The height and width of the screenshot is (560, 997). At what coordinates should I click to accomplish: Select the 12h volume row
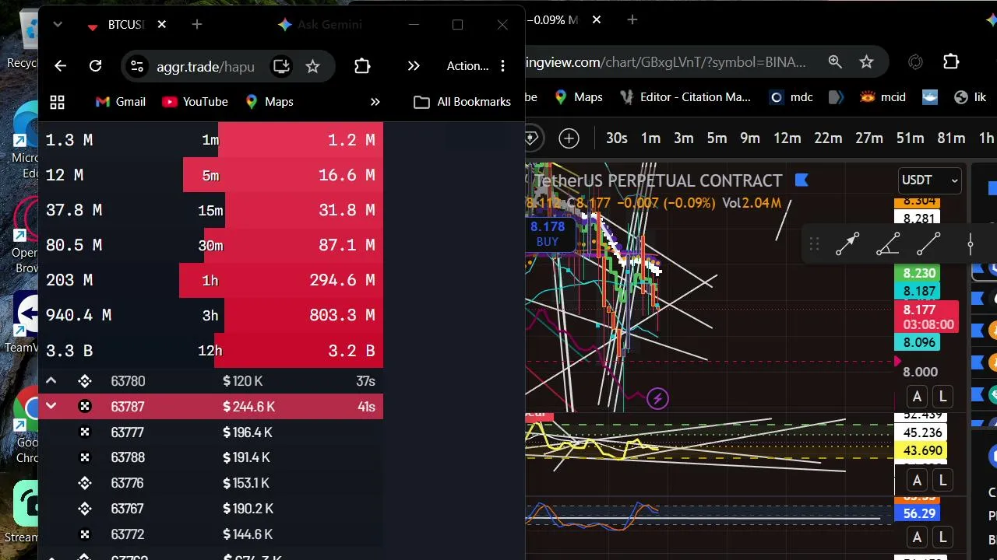tap(210, 350)
